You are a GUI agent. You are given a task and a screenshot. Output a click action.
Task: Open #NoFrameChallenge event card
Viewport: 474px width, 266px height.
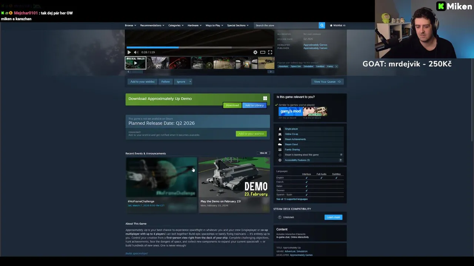(161, 185)
